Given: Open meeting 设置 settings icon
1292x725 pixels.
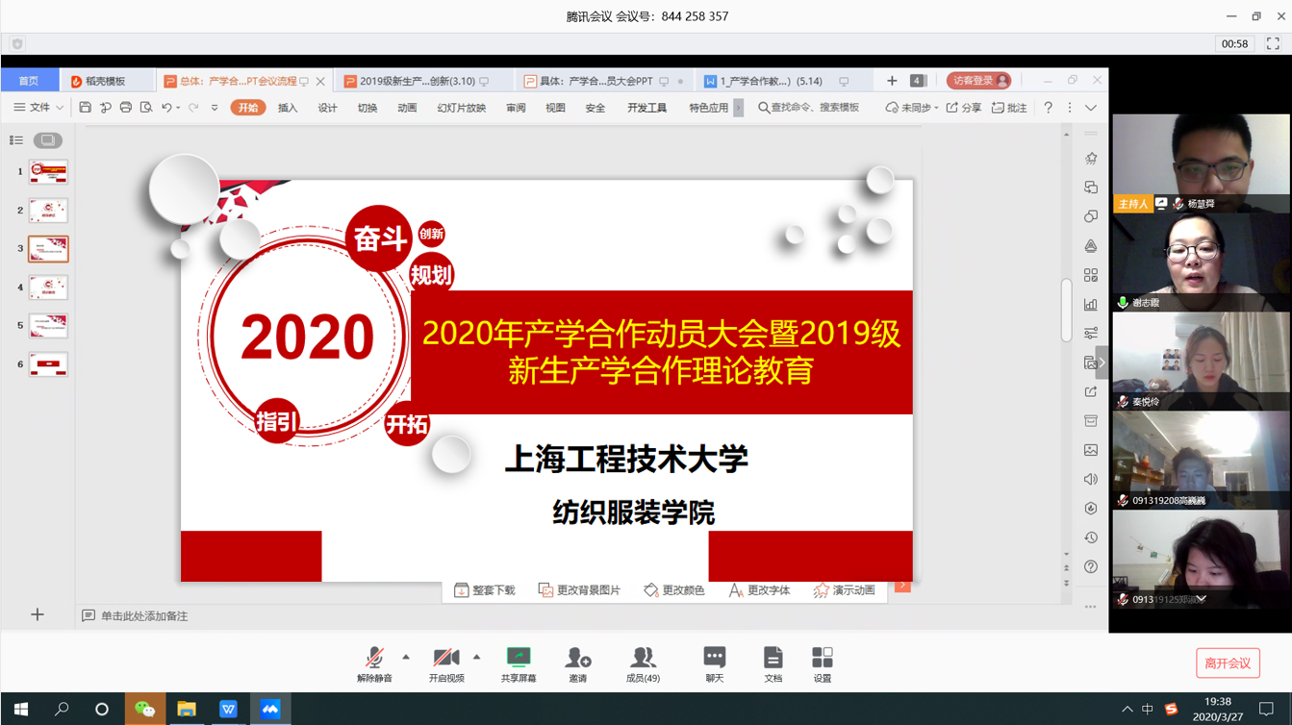Looking at the screenshot, I should point(822,662).
